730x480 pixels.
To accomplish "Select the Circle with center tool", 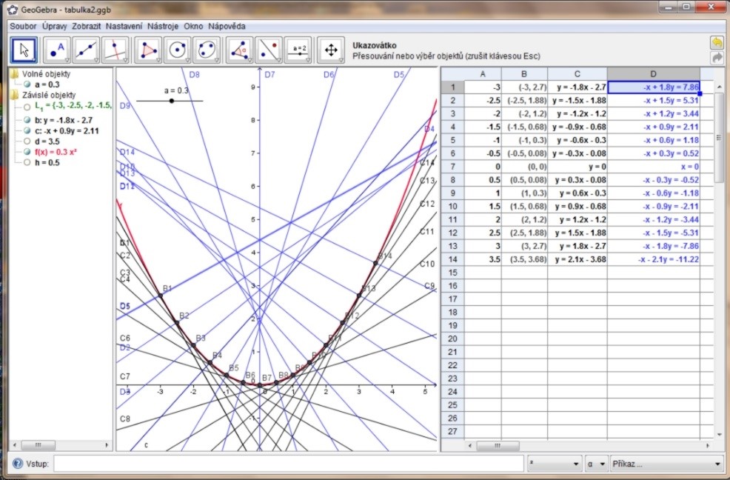I will click(178, 50).
